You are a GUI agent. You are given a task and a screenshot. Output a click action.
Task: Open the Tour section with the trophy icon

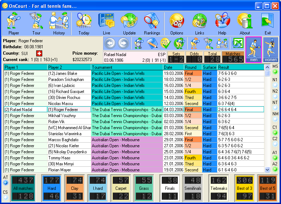[37, 23]
